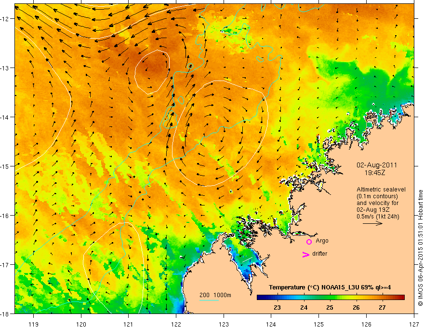This screenshot has width=424, height=328.
Task: Select the time label 19:45Z
Action: tap(375, 173)
